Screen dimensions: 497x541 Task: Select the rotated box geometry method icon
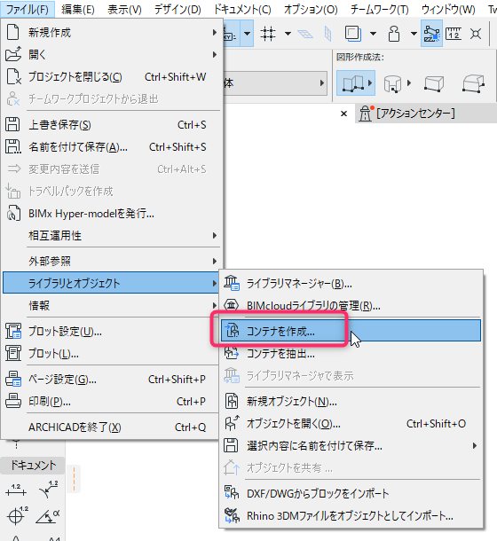(x=473, y=83)
